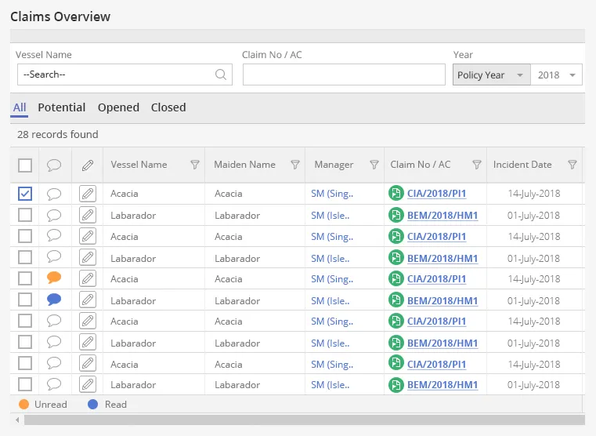Tick checkbox in ninth table row
This screenshot has width=596, height=436.
(25, 363)
